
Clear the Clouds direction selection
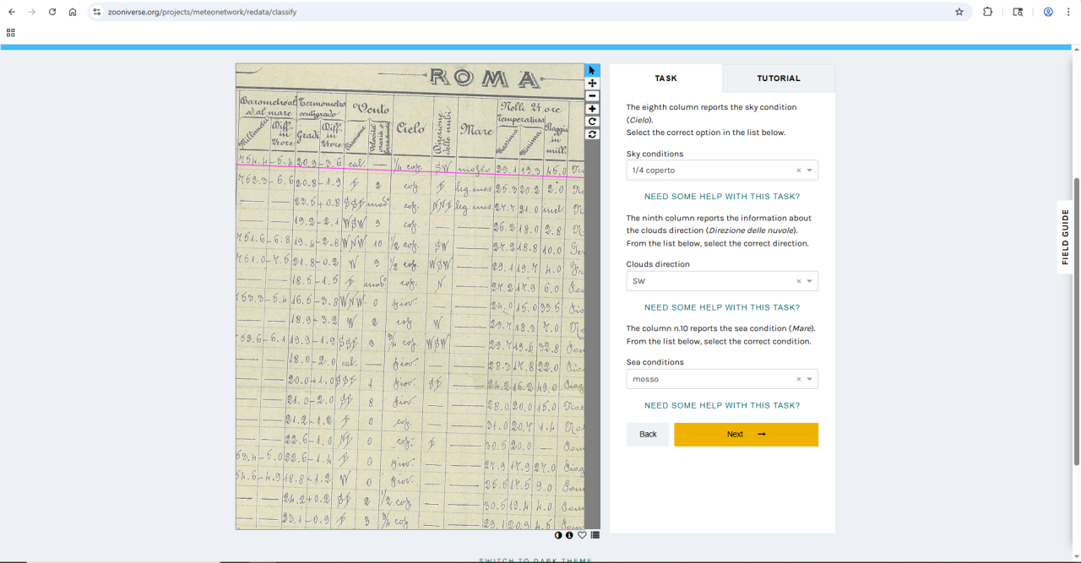(799, 281)
